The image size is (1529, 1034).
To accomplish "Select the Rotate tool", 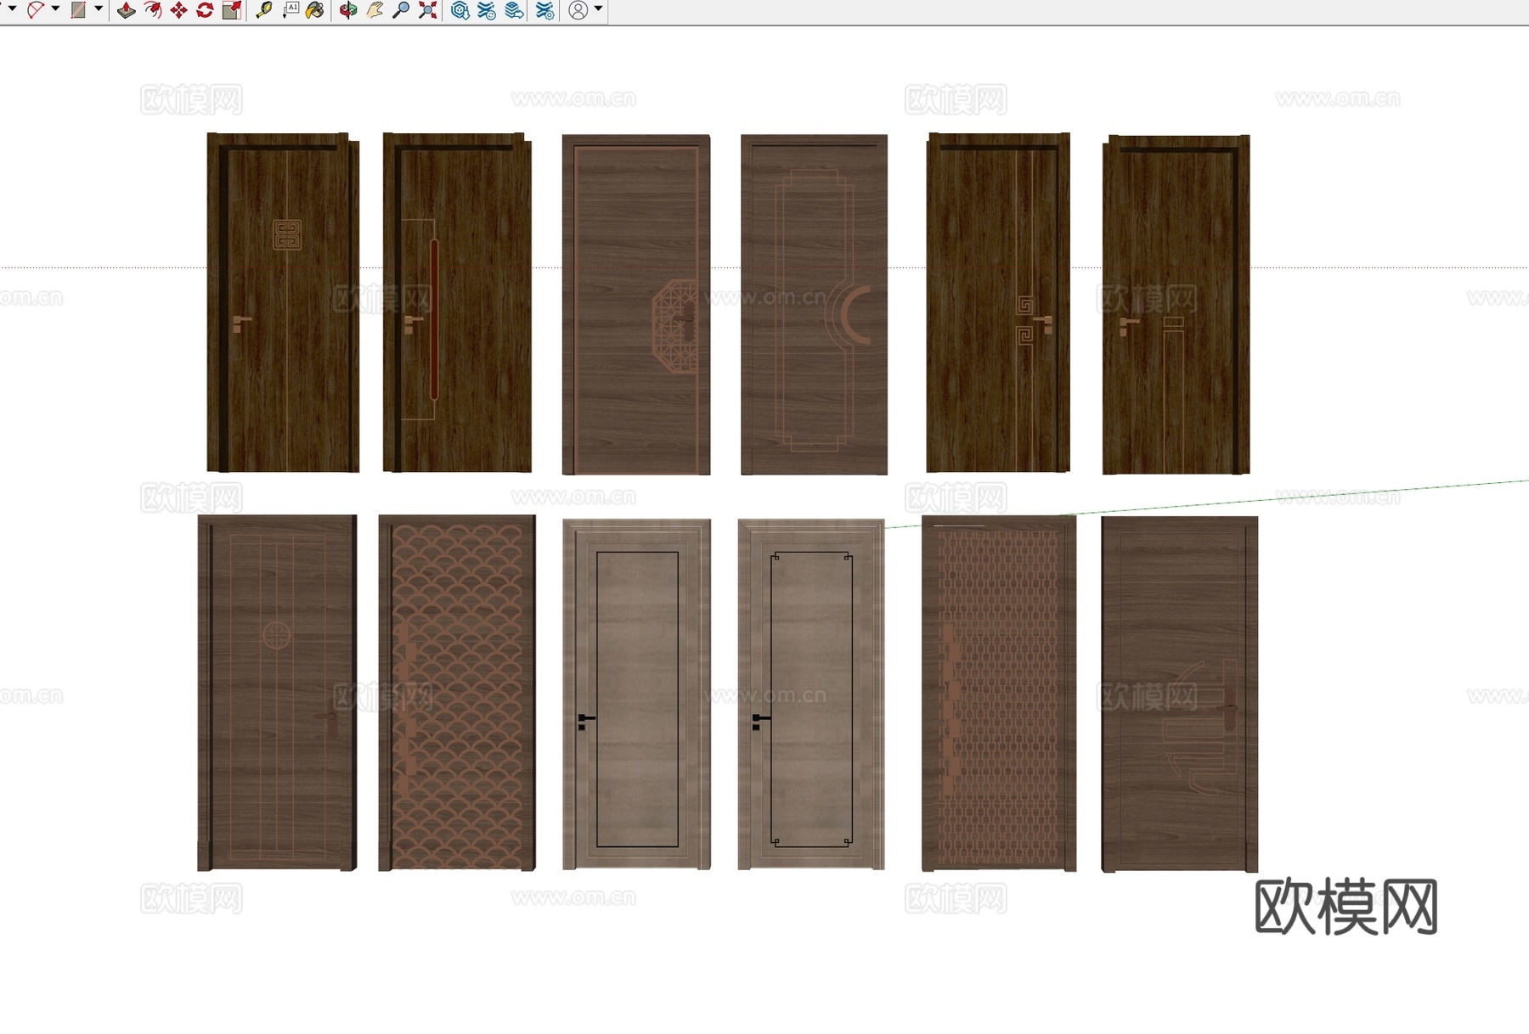I will point(205,10).
